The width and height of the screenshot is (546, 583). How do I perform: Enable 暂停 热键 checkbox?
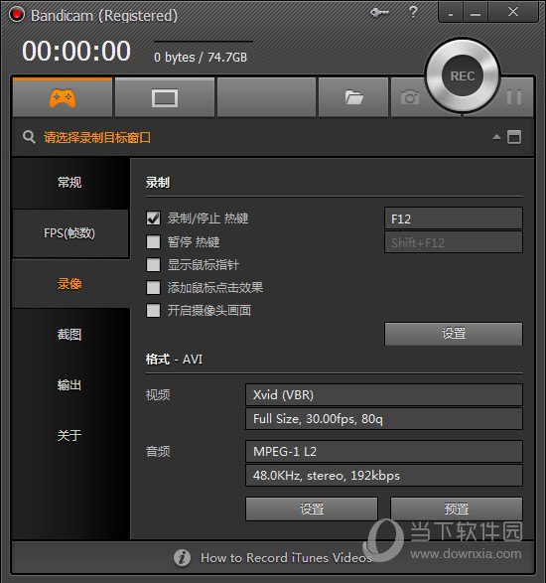154,242
